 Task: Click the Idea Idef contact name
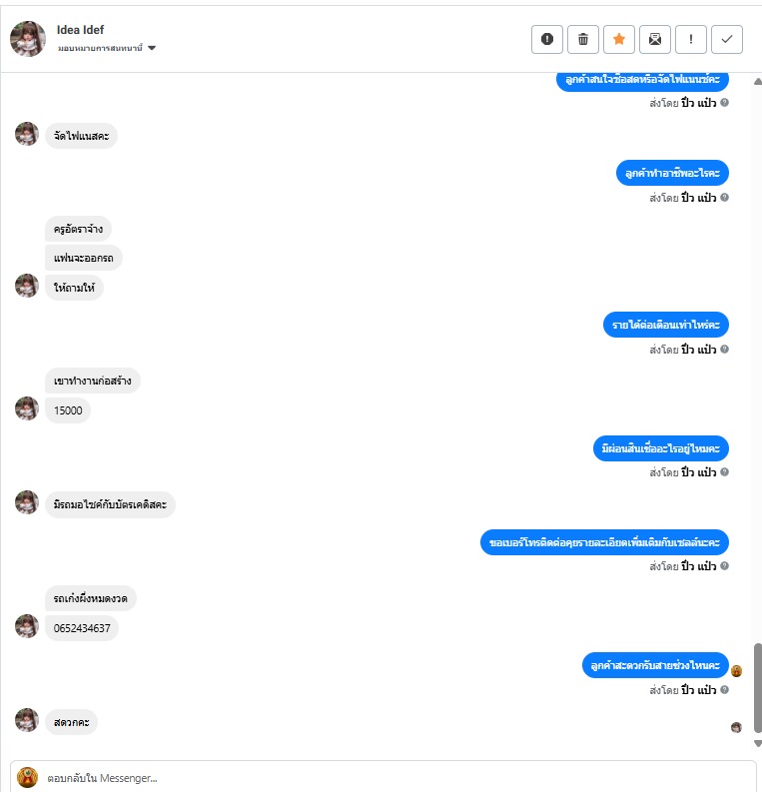80,30
